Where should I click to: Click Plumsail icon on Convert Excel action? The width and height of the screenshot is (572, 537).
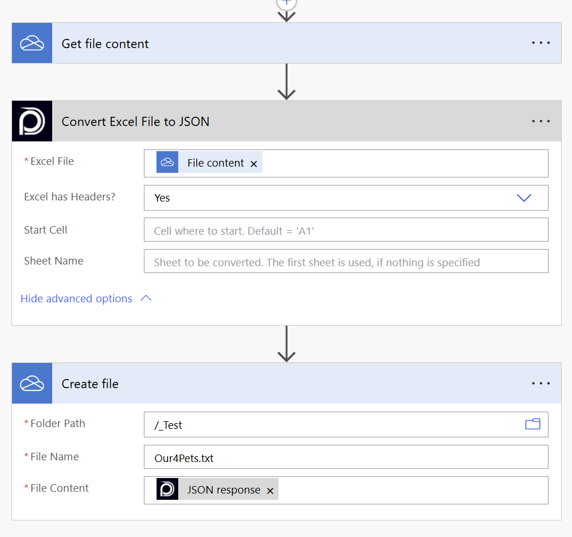tap(32, 121)
